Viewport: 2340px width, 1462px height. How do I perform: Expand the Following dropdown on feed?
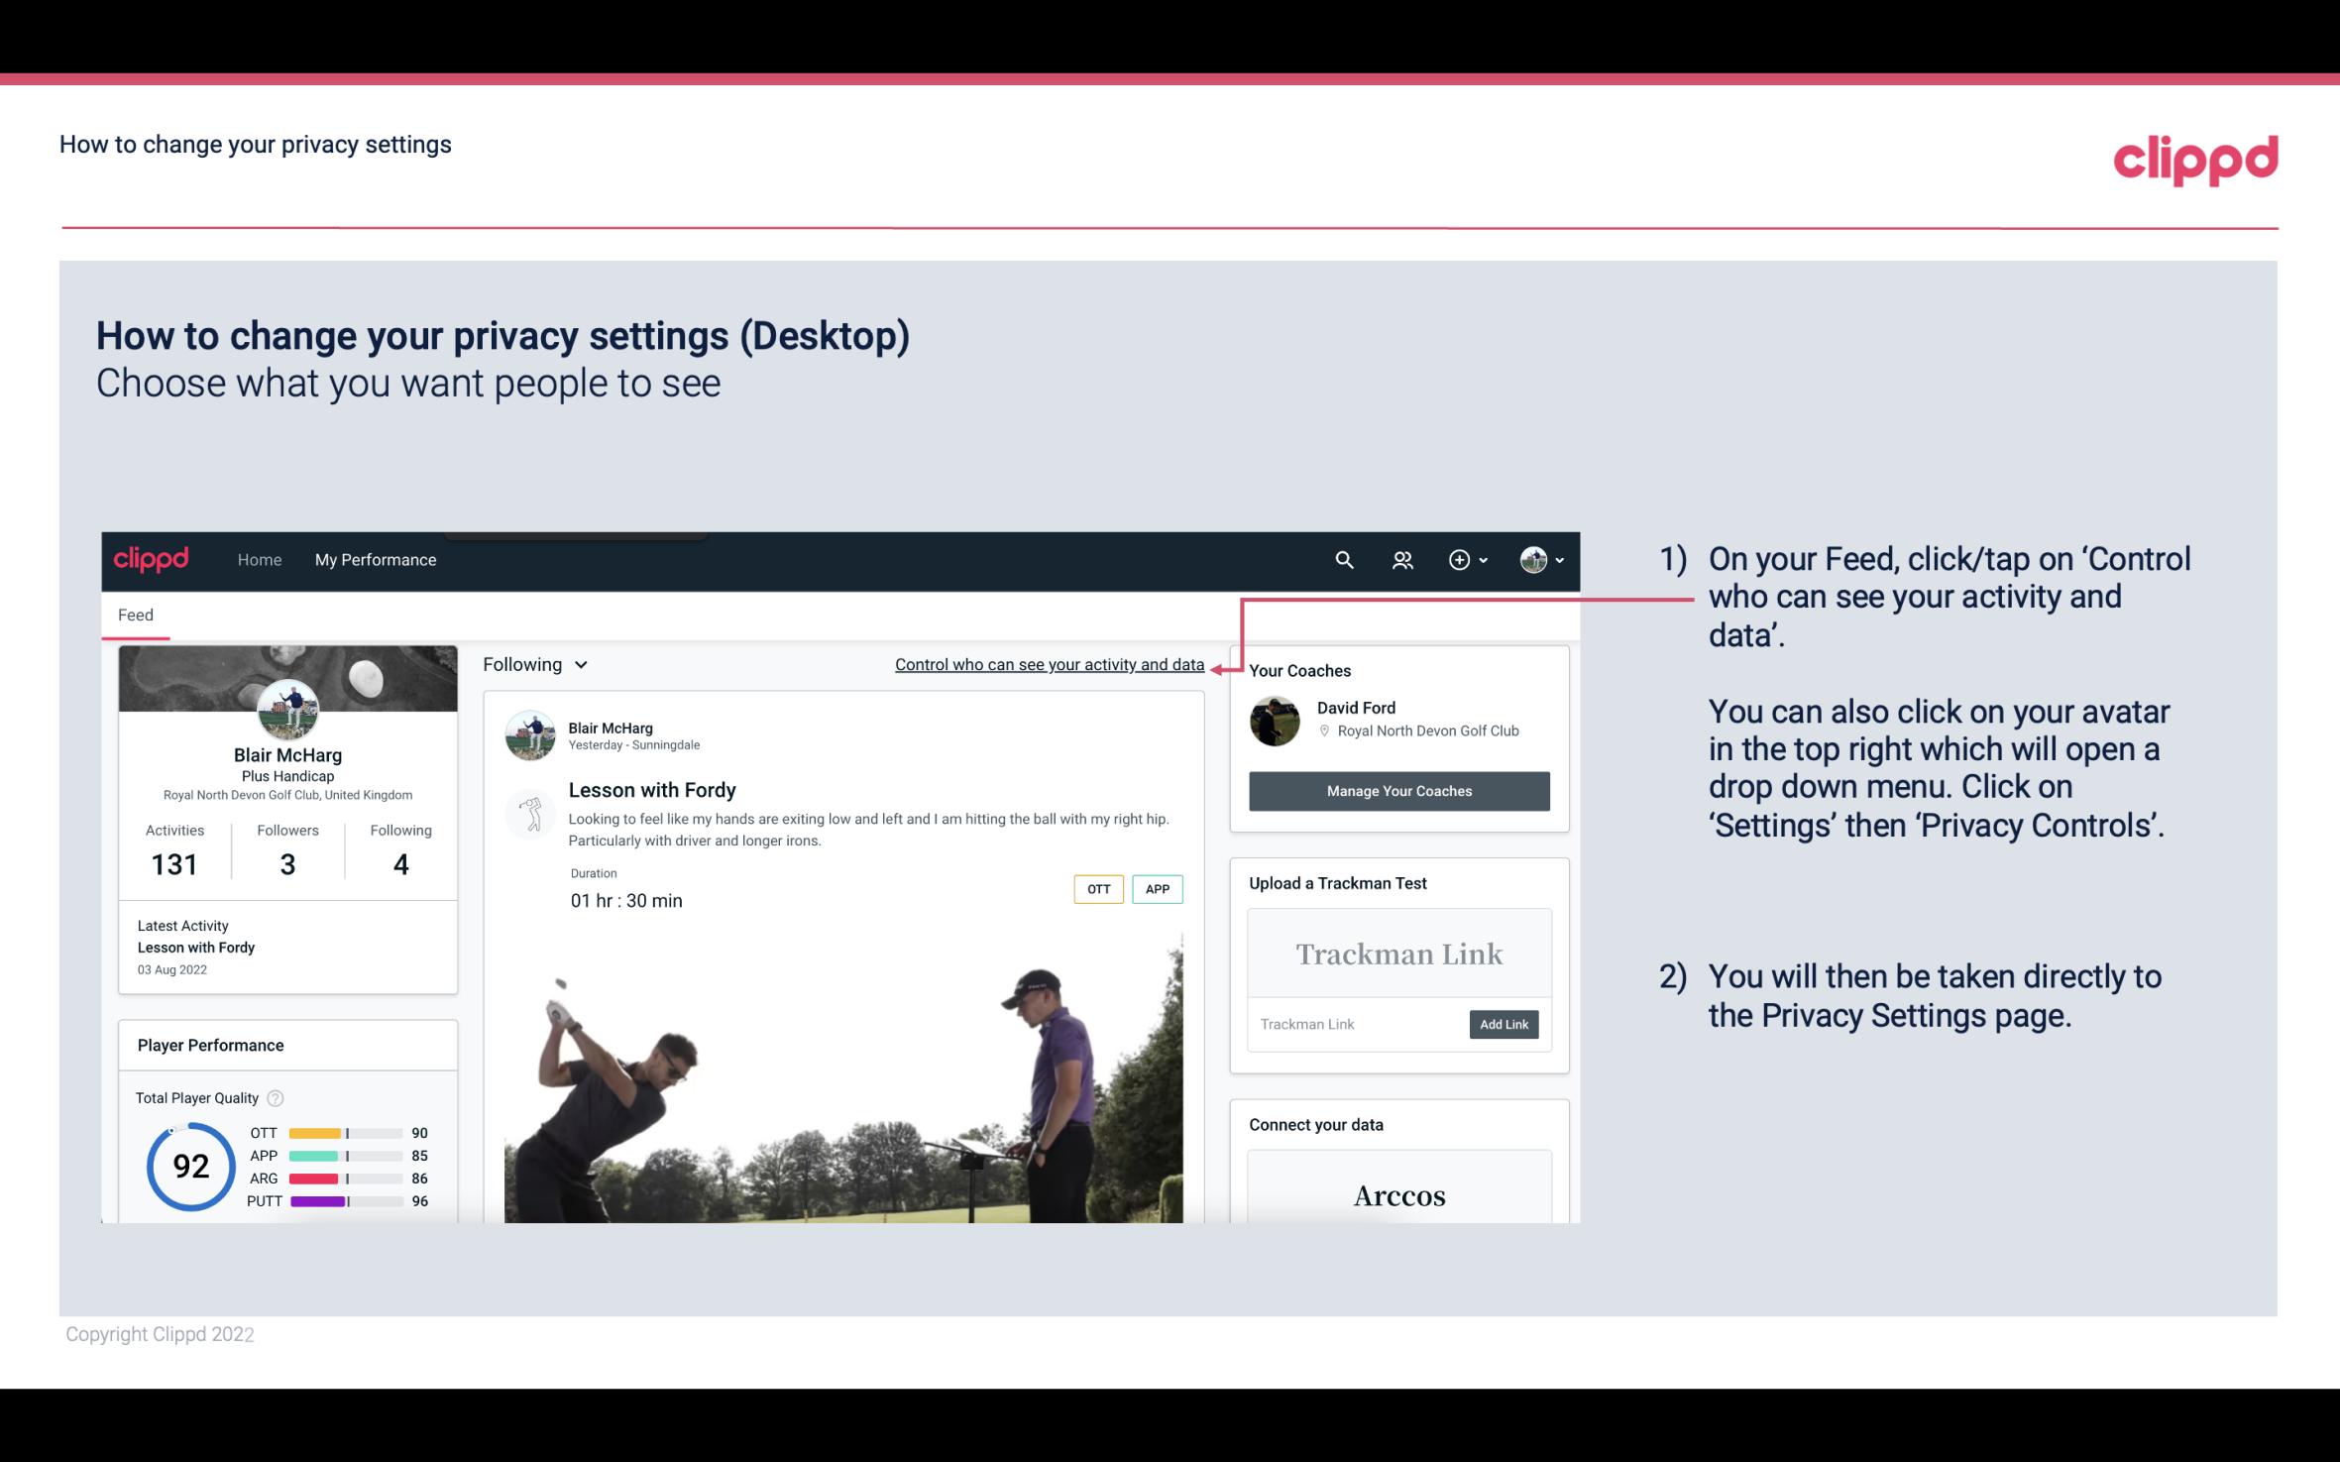533,664
